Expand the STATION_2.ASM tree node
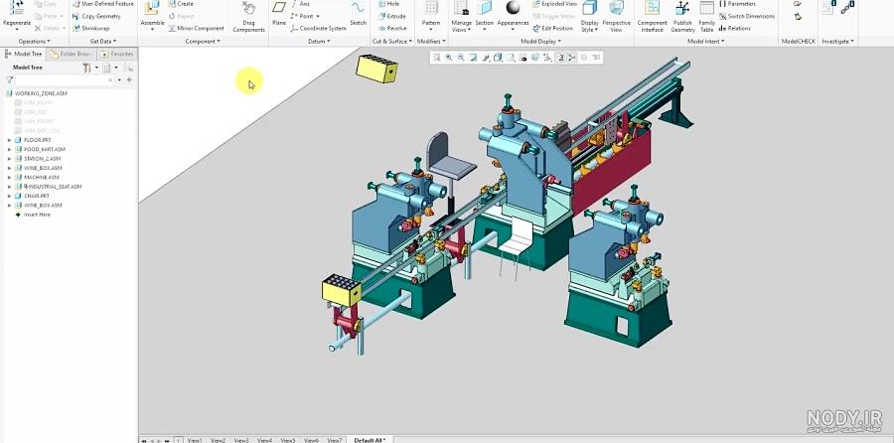 click(x=9, y=159)
